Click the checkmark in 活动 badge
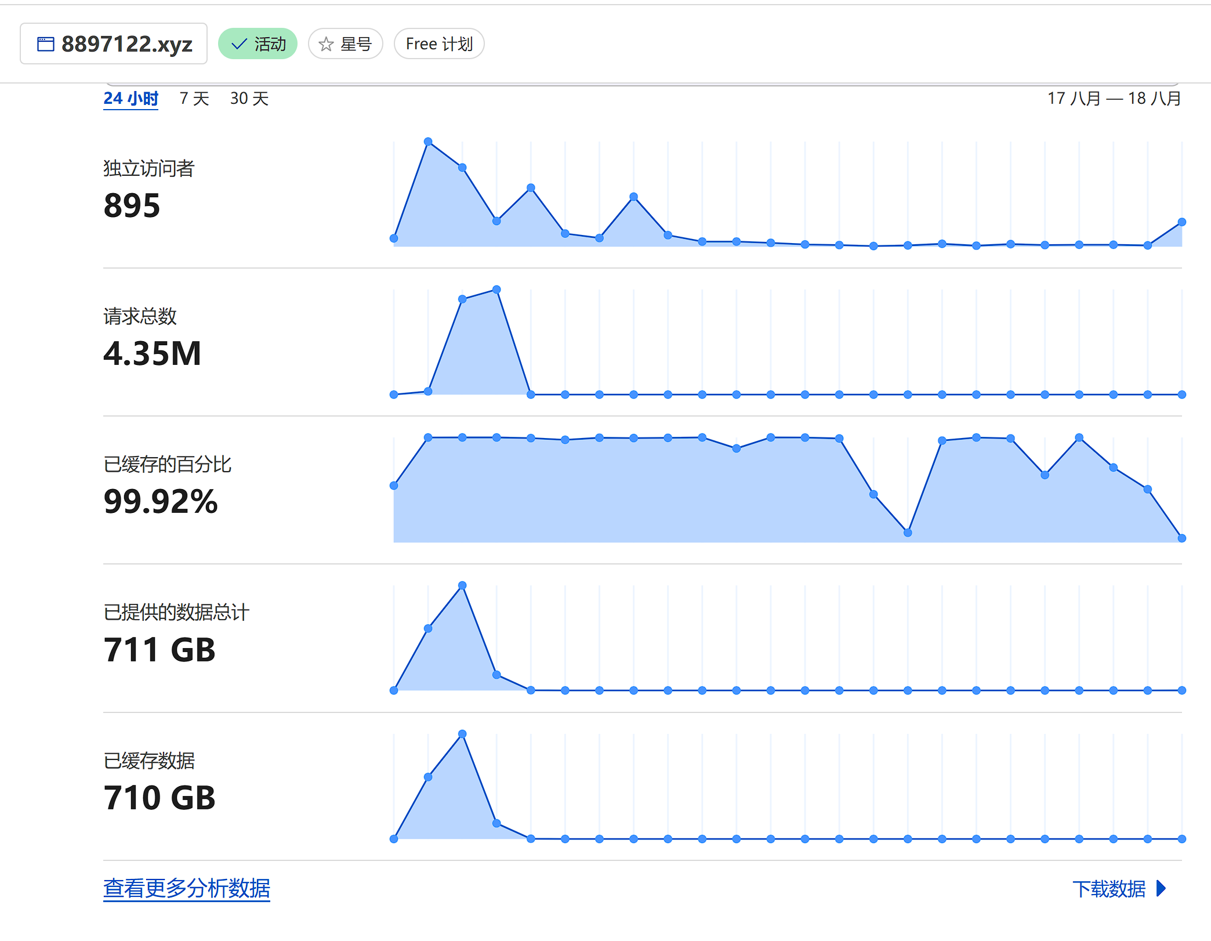Screen dimensions: 1211x941 tap(239, 44)
